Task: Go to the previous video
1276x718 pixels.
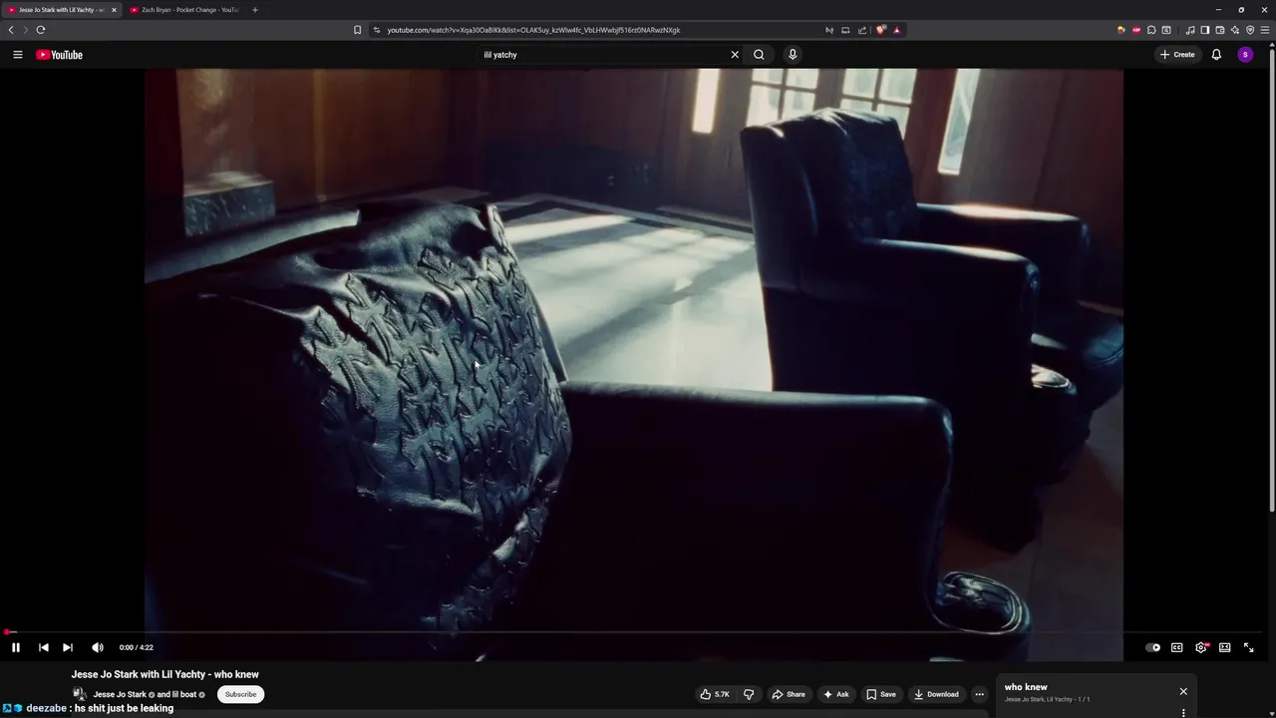Action: 44,647
